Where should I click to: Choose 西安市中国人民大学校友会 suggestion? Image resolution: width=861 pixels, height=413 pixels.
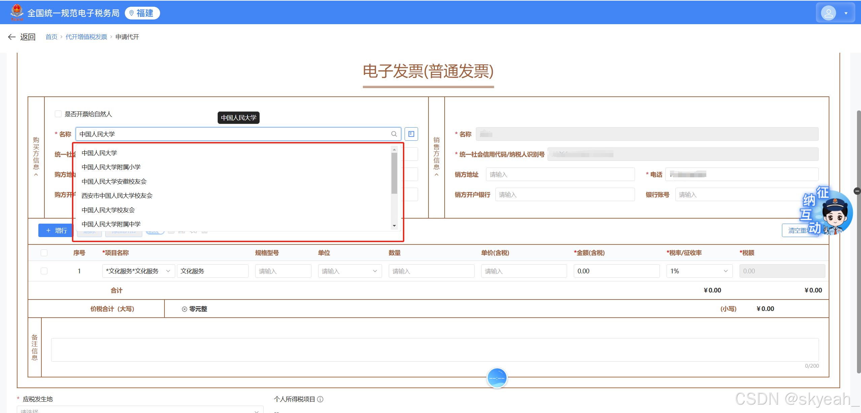(117, 196)
